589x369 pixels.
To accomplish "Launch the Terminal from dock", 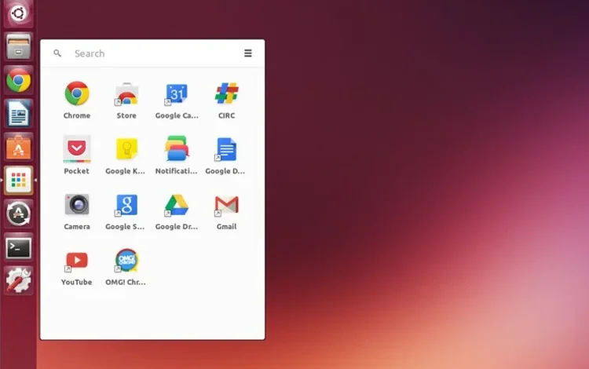I will coord(18,247).
